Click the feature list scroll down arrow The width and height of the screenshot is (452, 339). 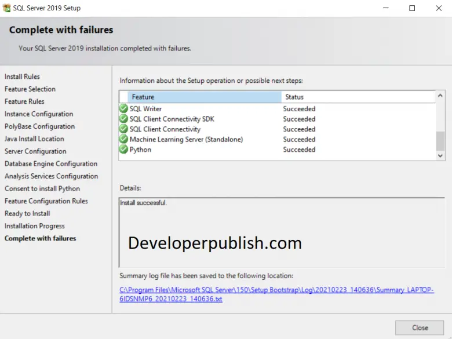click(440, 156)
